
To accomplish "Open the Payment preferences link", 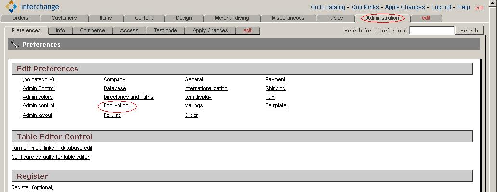I will point(275,79).
